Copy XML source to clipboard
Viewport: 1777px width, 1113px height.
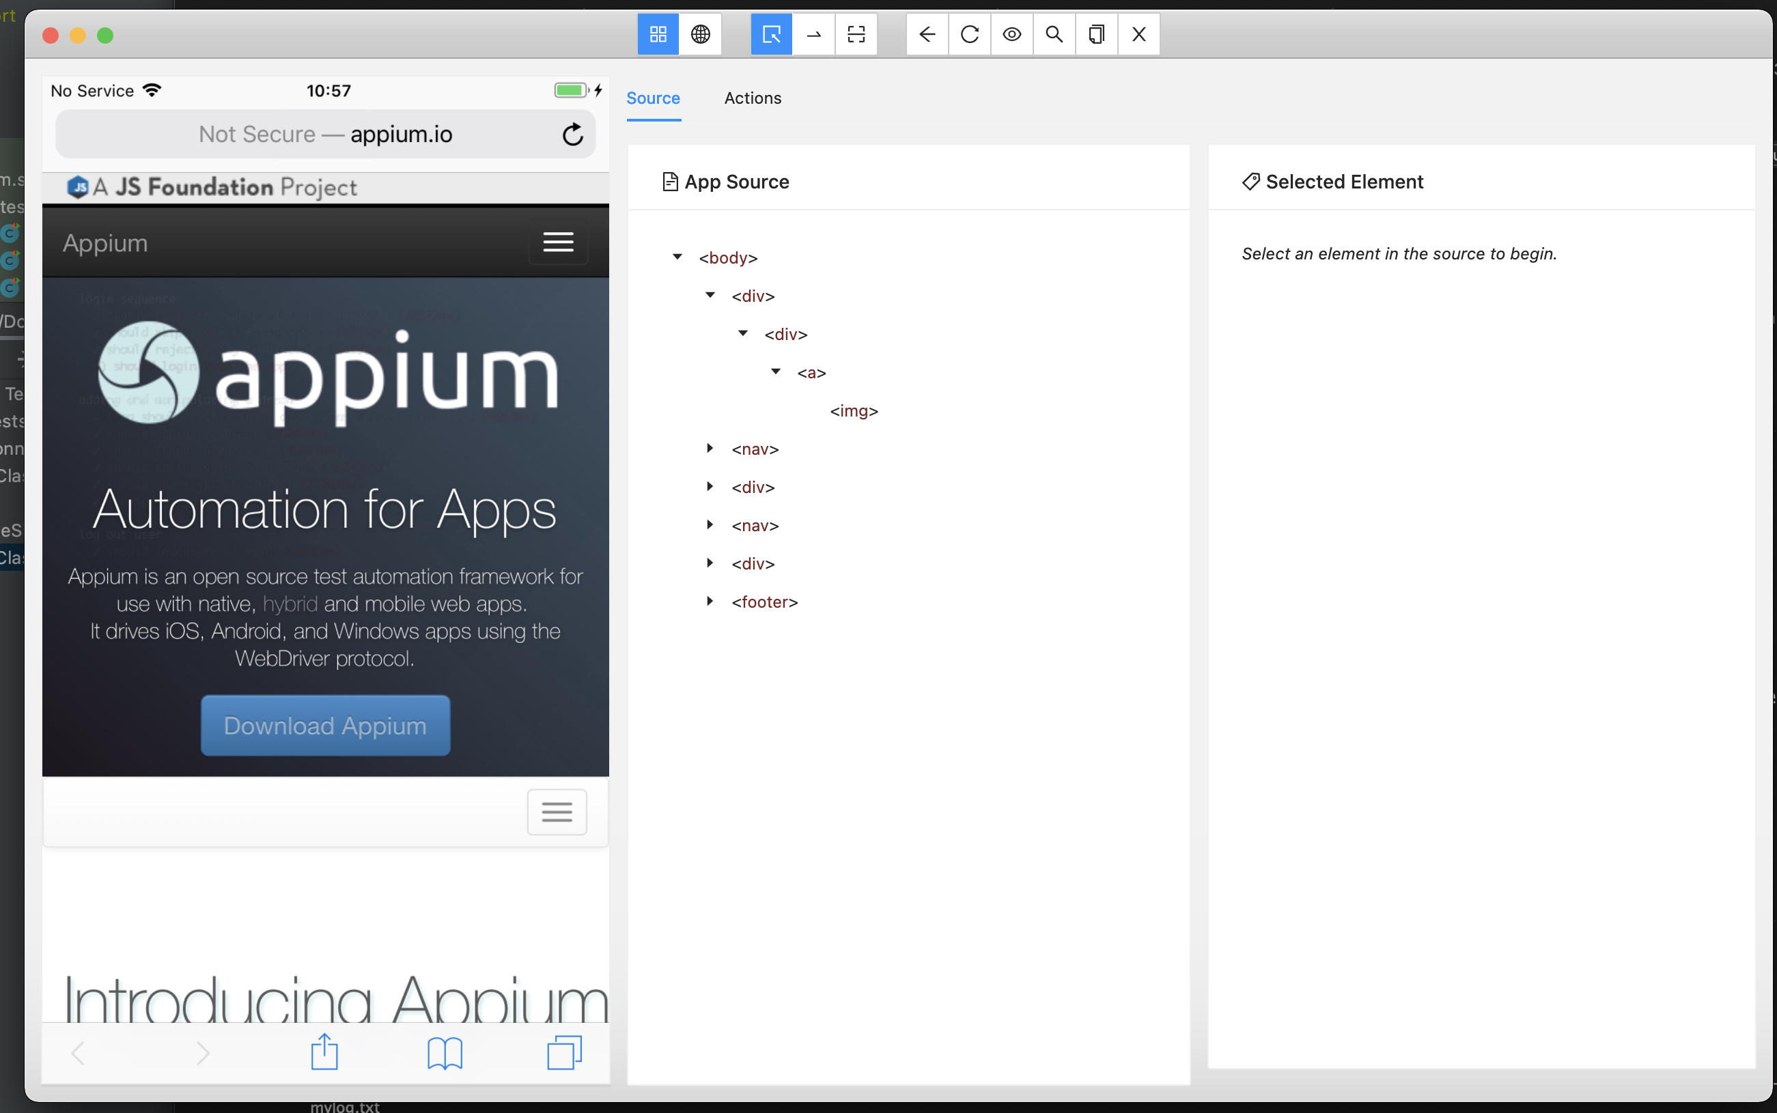(x=1096, y=34)
